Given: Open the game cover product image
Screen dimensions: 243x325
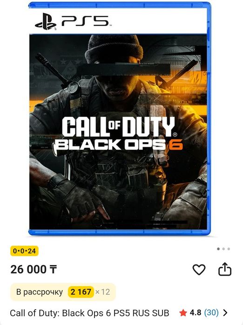Looking at the screenshot, I should (x=120, y=118).
